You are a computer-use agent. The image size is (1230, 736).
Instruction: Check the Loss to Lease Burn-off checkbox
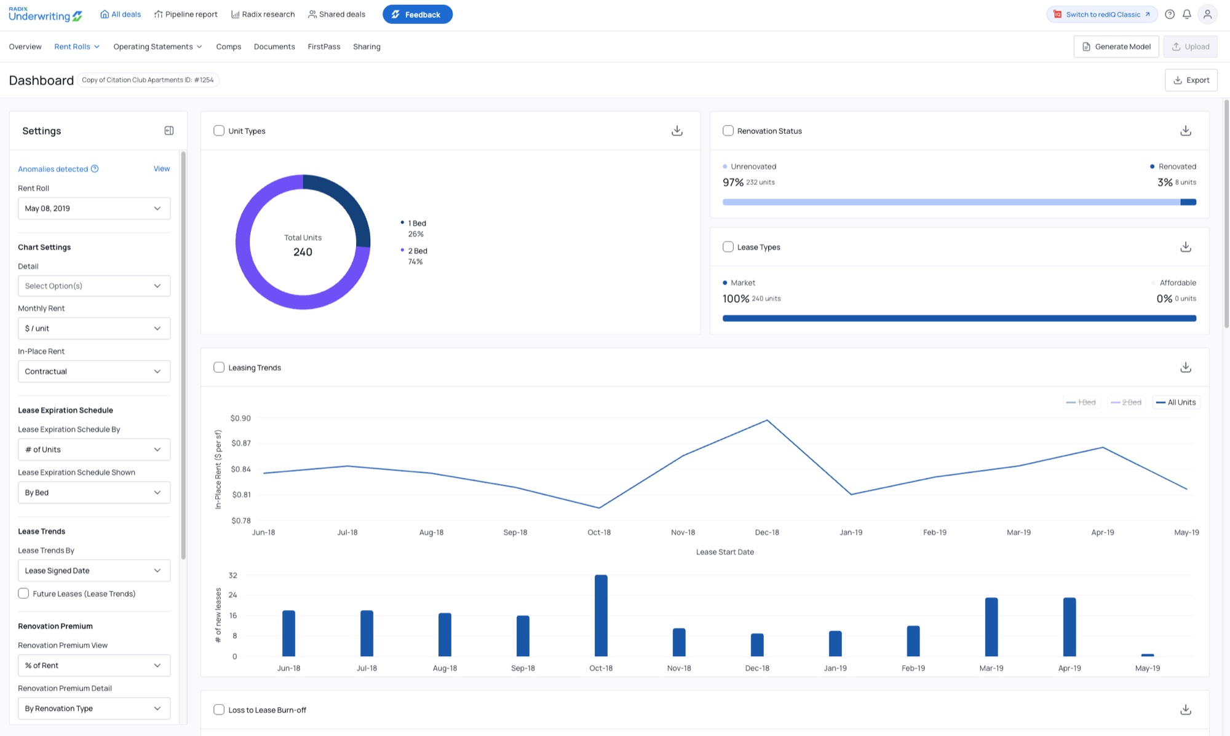tap(219, 710)
